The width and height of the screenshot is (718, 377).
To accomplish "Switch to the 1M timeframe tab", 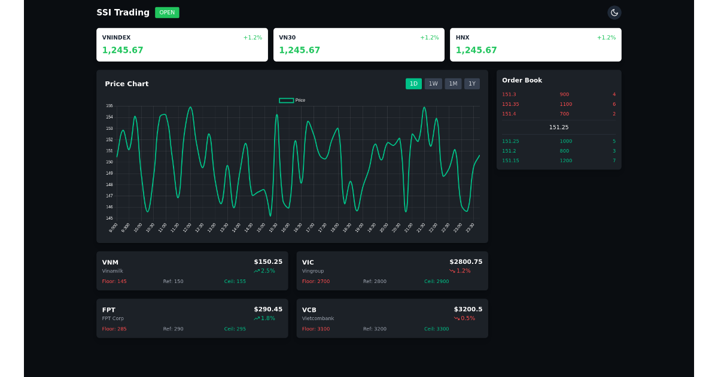I will coord(452,84).
